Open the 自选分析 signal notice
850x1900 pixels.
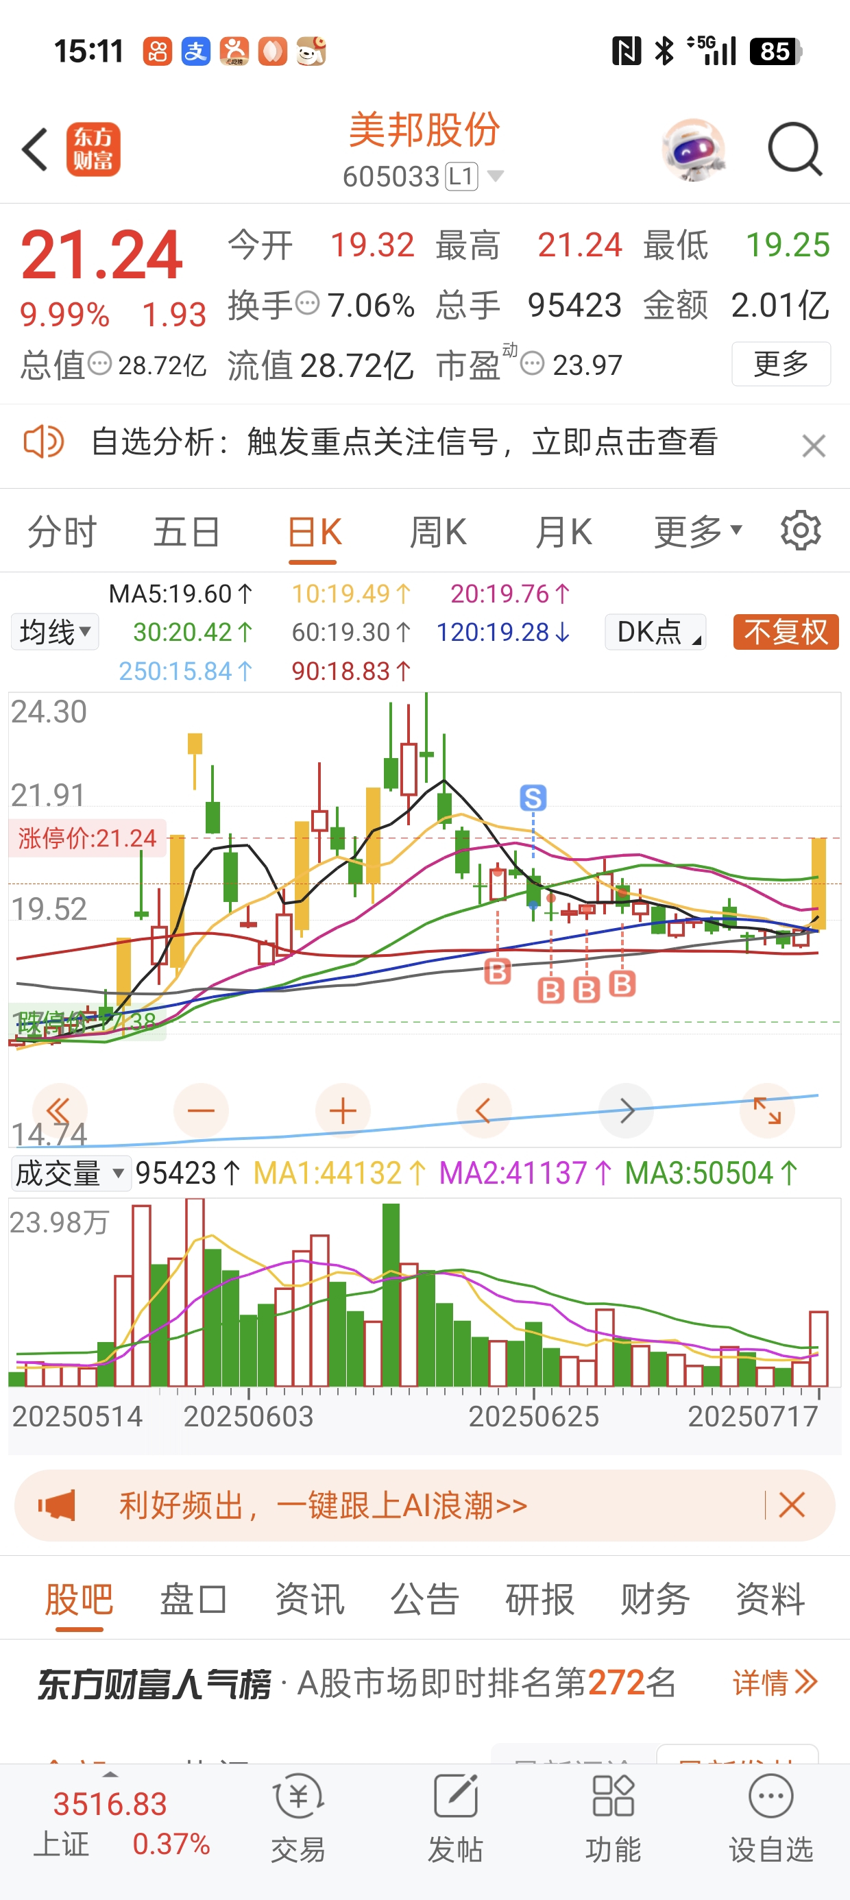(x=404, y=443)
